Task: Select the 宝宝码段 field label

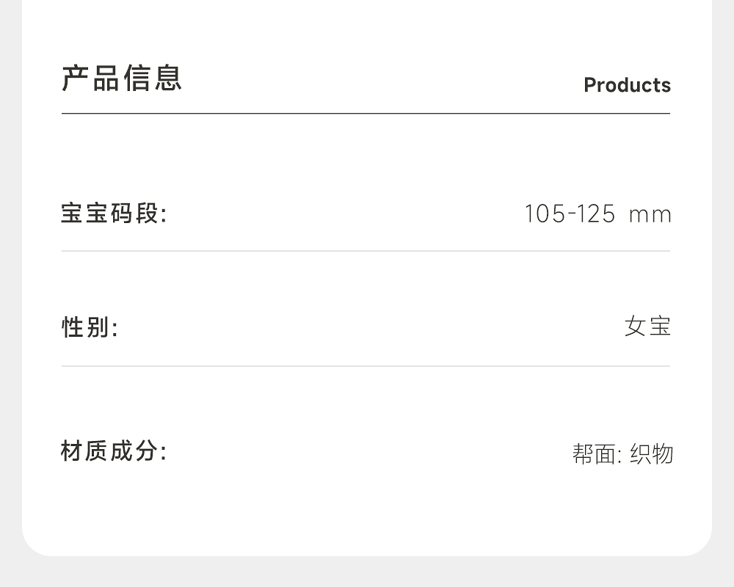Action: pyautogui.click(x=114, y=214)
